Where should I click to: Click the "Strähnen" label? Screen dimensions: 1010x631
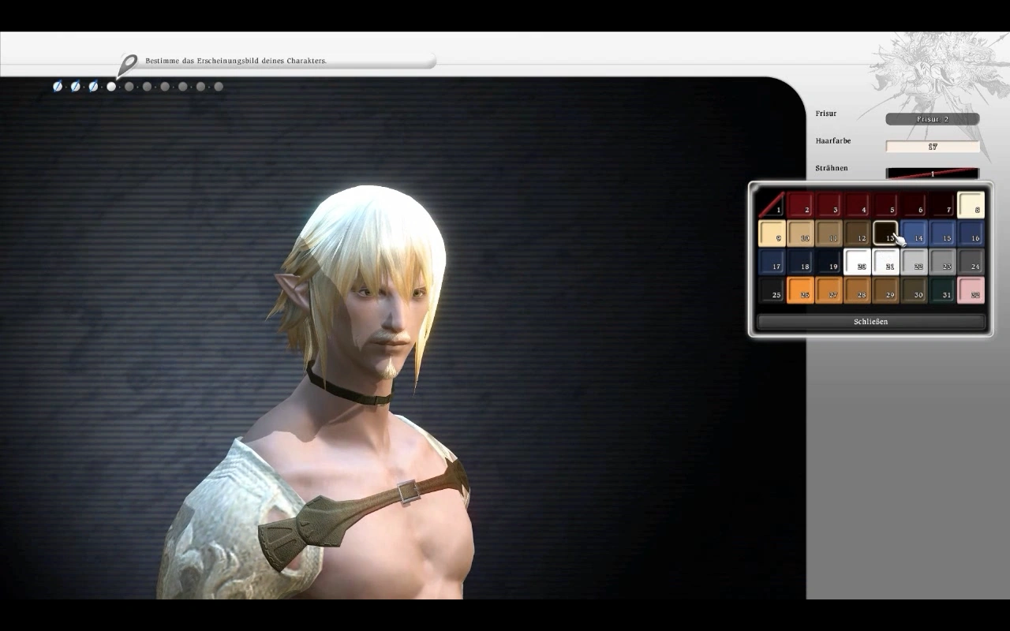(x=832, y=168)
